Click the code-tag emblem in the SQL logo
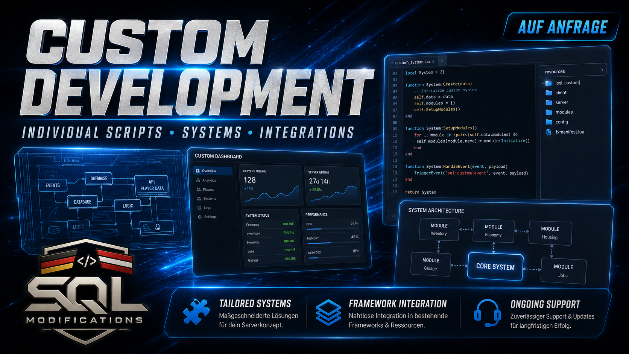 point(87,261)
